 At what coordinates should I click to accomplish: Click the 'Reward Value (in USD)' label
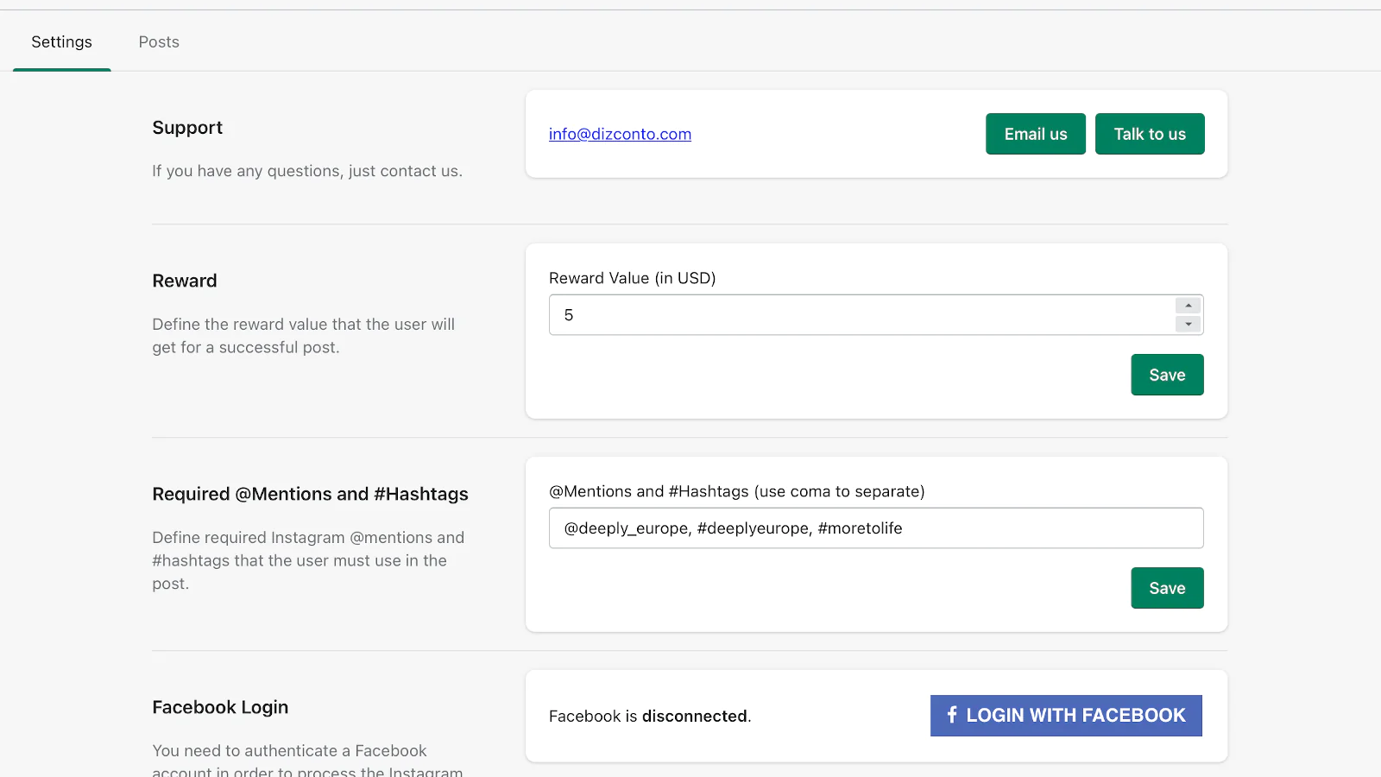(x=633, y=278)
